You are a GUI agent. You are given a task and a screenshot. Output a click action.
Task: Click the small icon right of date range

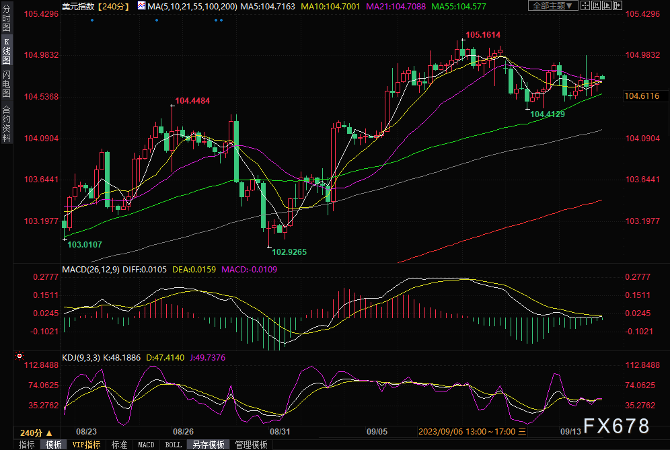(522, 430)
